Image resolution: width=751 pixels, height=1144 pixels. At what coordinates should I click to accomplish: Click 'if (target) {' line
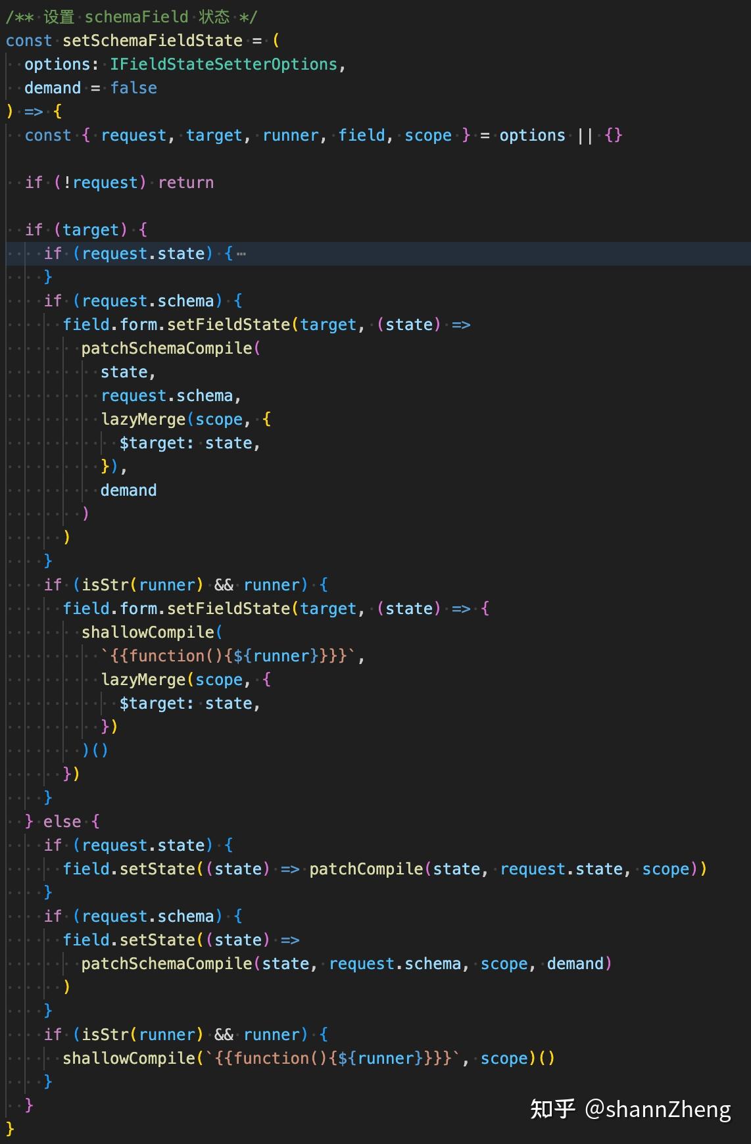(x=86, y=230)
